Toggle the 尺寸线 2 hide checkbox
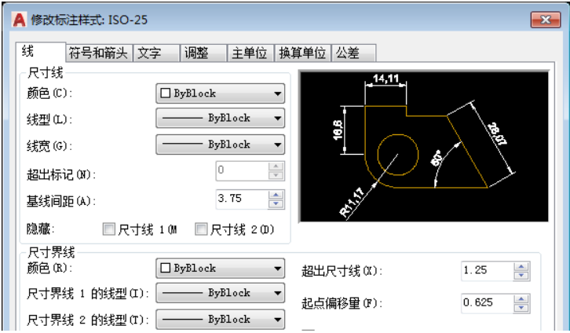Image resolution: width=570 pixels, height=333 pixels. 199,229
